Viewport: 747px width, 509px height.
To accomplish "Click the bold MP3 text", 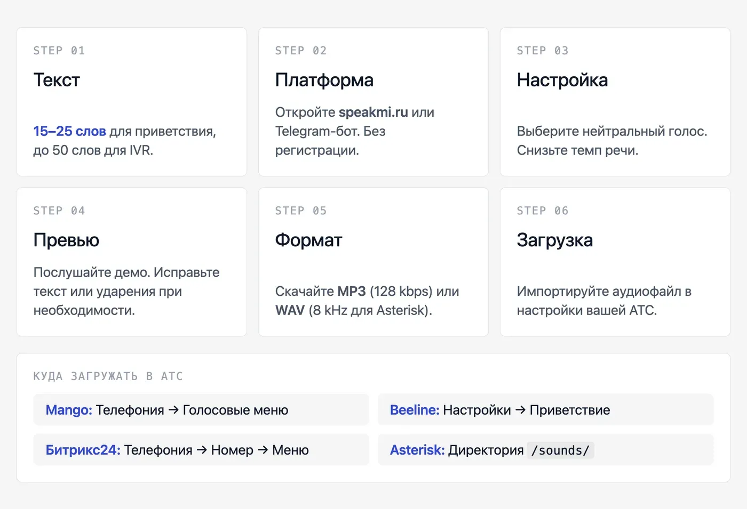I will click(352, 292).
